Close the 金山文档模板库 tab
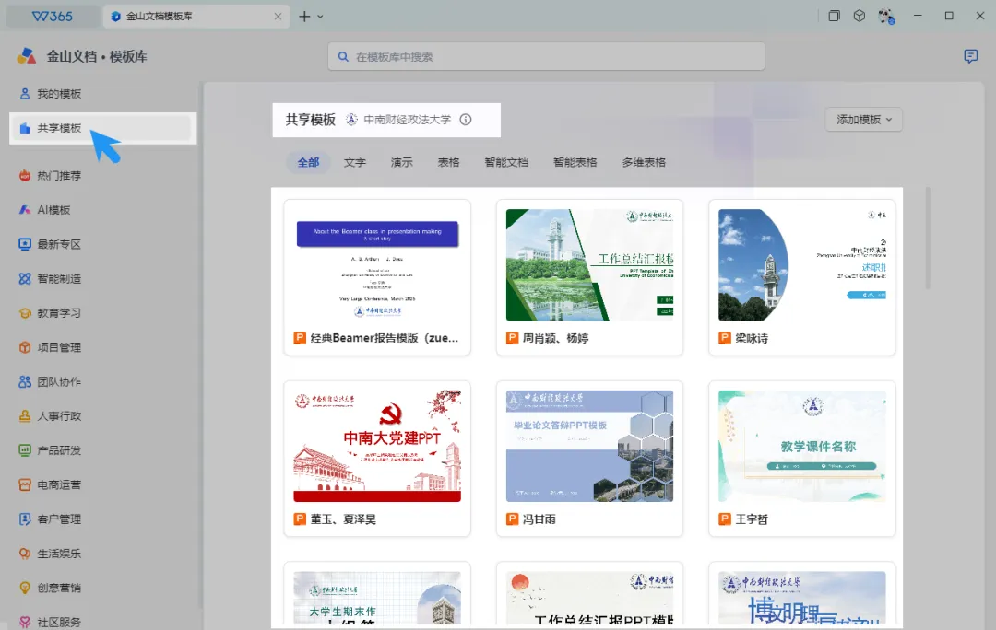Screen dimensions: 996x630 [278, 17]
